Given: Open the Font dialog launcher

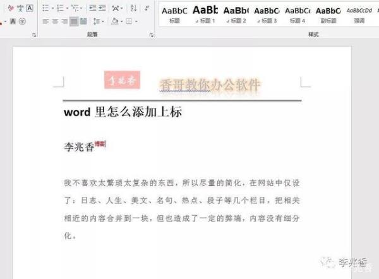Looking at the screenshot, I should pos(34,35).
